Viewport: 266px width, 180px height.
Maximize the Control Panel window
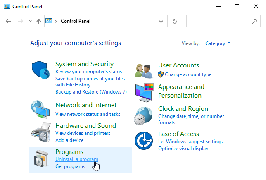tap(237, 7)
